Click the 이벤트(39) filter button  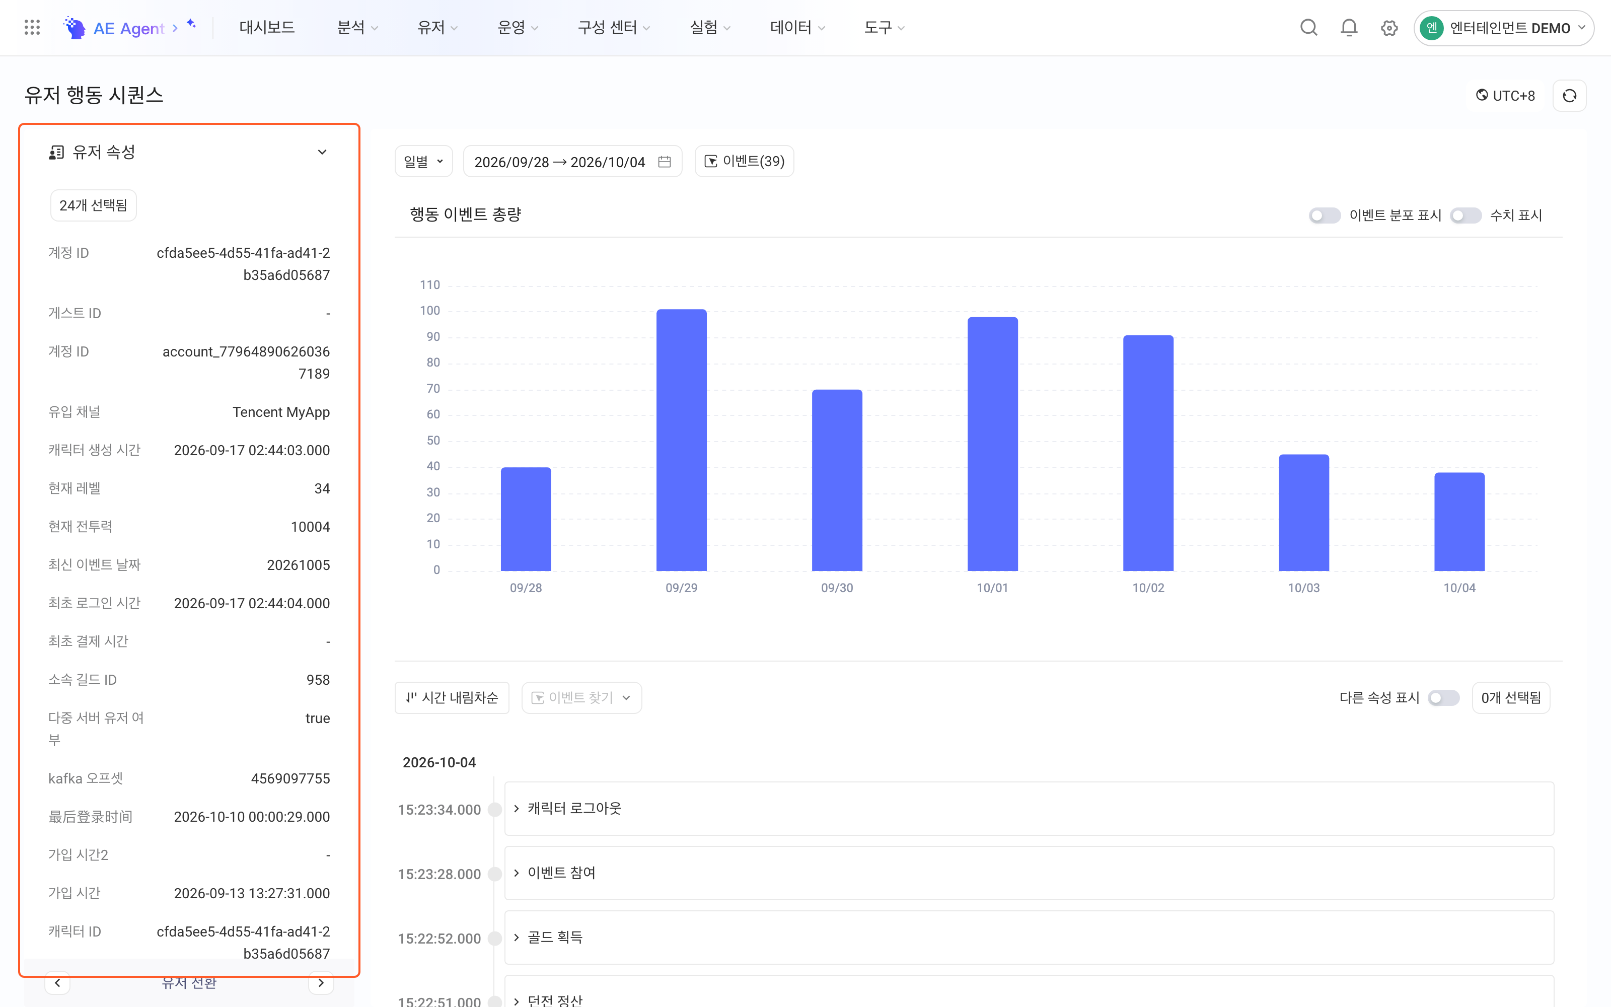click(x=744, y=161)
